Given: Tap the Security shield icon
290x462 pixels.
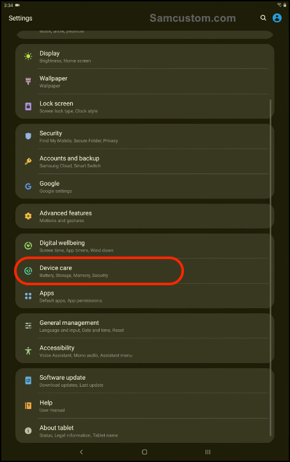Looking at the screenshot, I should 28,136.
